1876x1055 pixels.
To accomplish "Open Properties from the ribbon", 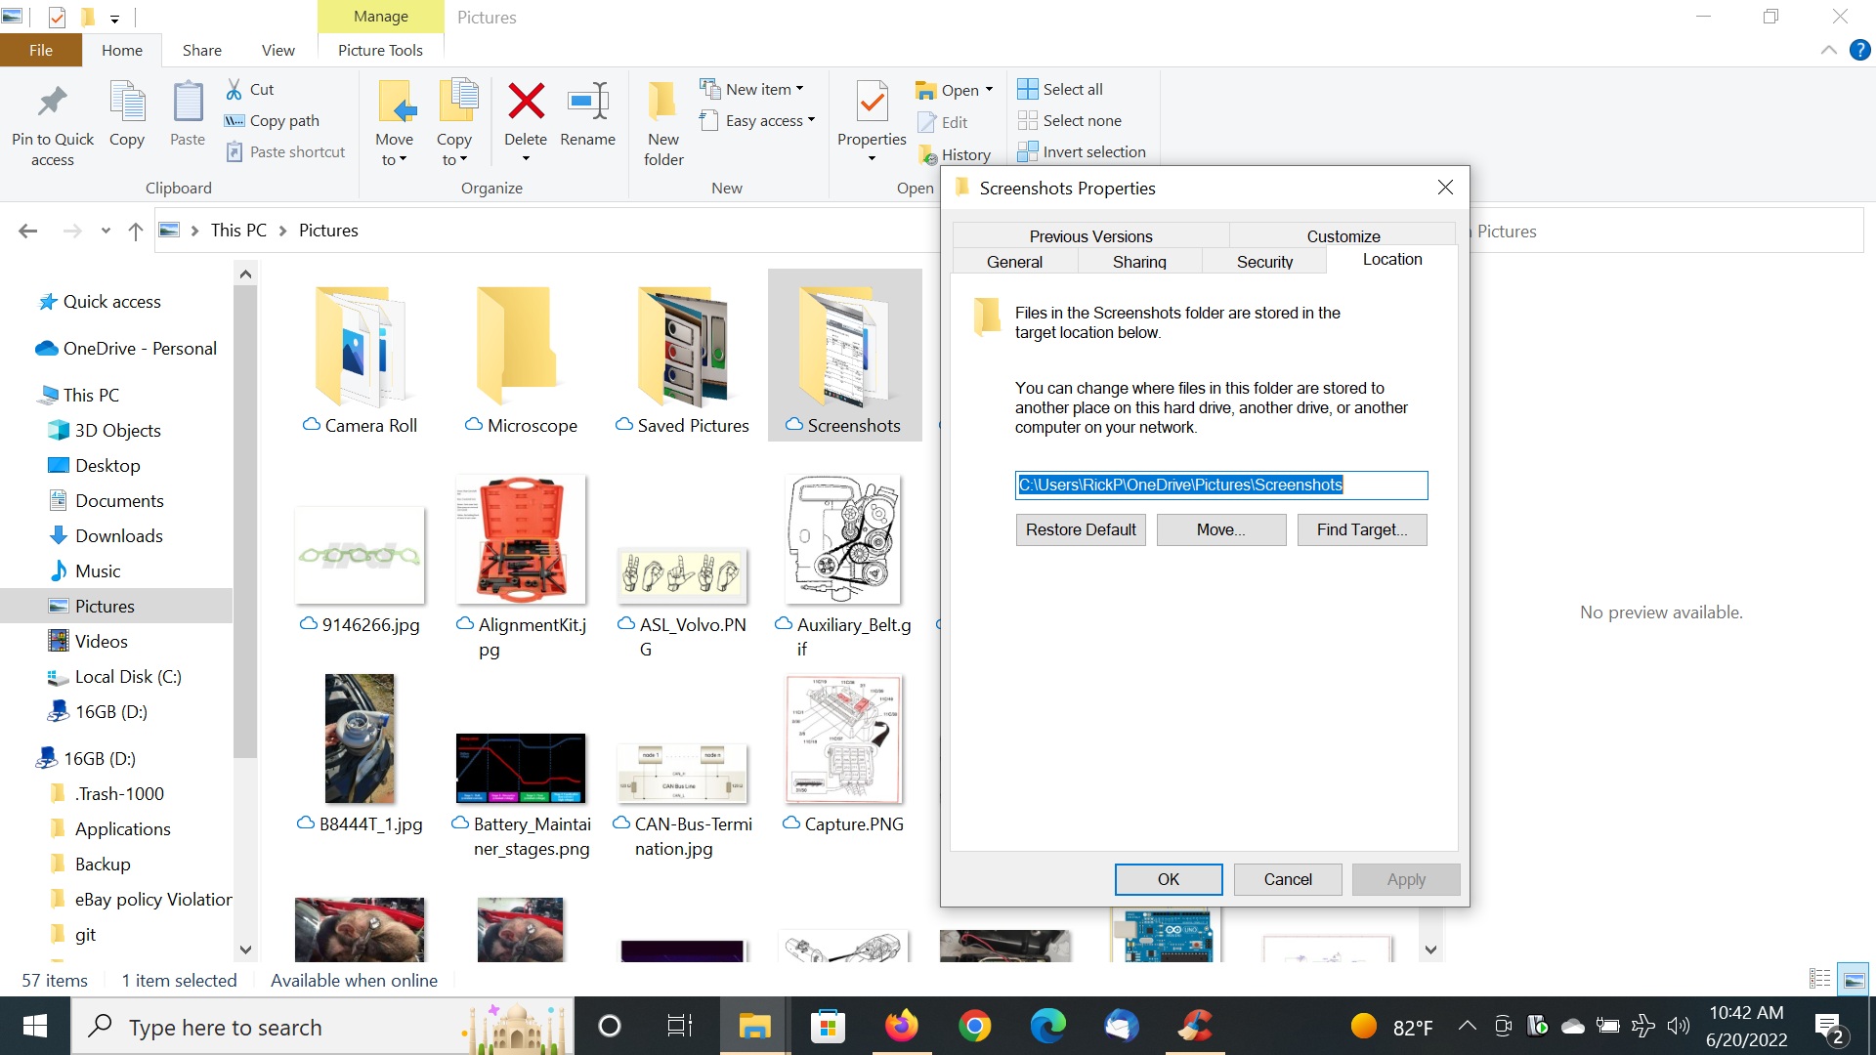I will 872,103.
